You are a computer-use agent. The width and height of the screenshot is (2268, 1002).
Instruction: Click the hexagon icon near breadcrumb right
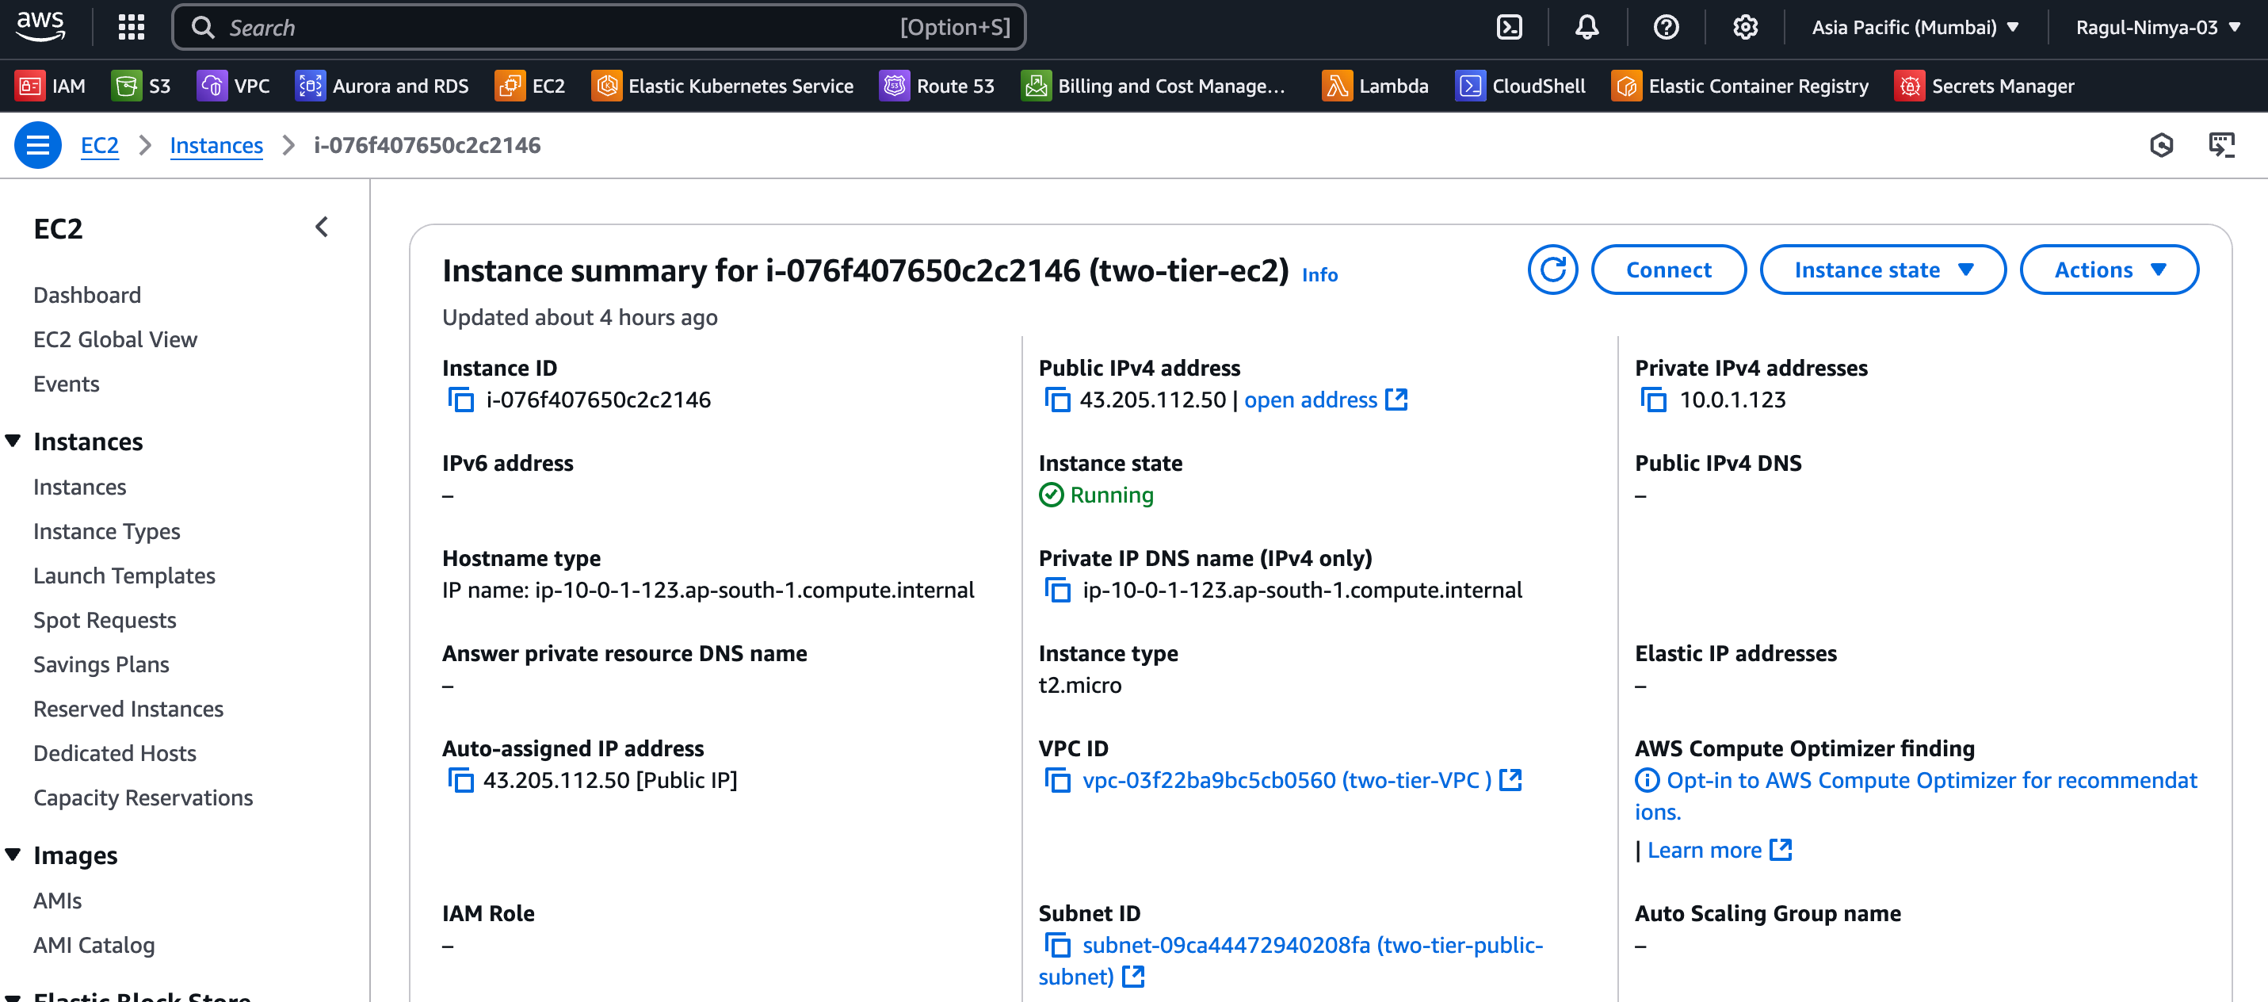pos(2162,145)
